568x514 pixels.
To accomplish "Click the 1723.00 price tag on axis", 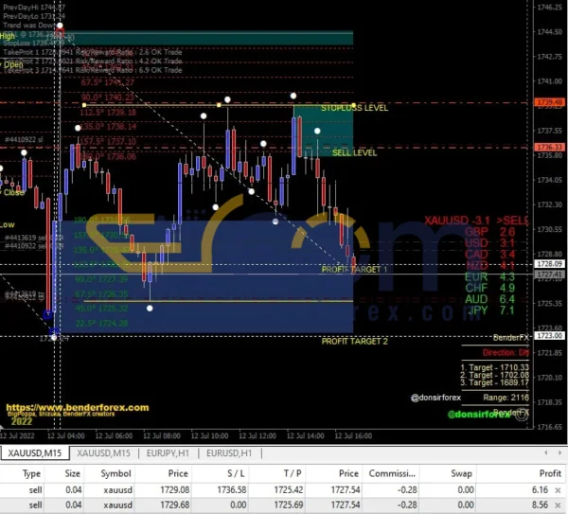I will coord(549,336).
